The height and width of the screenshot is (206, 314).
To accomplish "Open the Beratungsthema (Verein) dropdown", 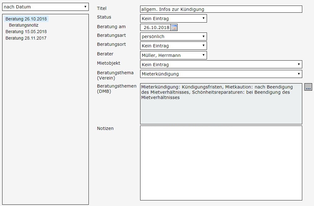I will tap(221, 74).
